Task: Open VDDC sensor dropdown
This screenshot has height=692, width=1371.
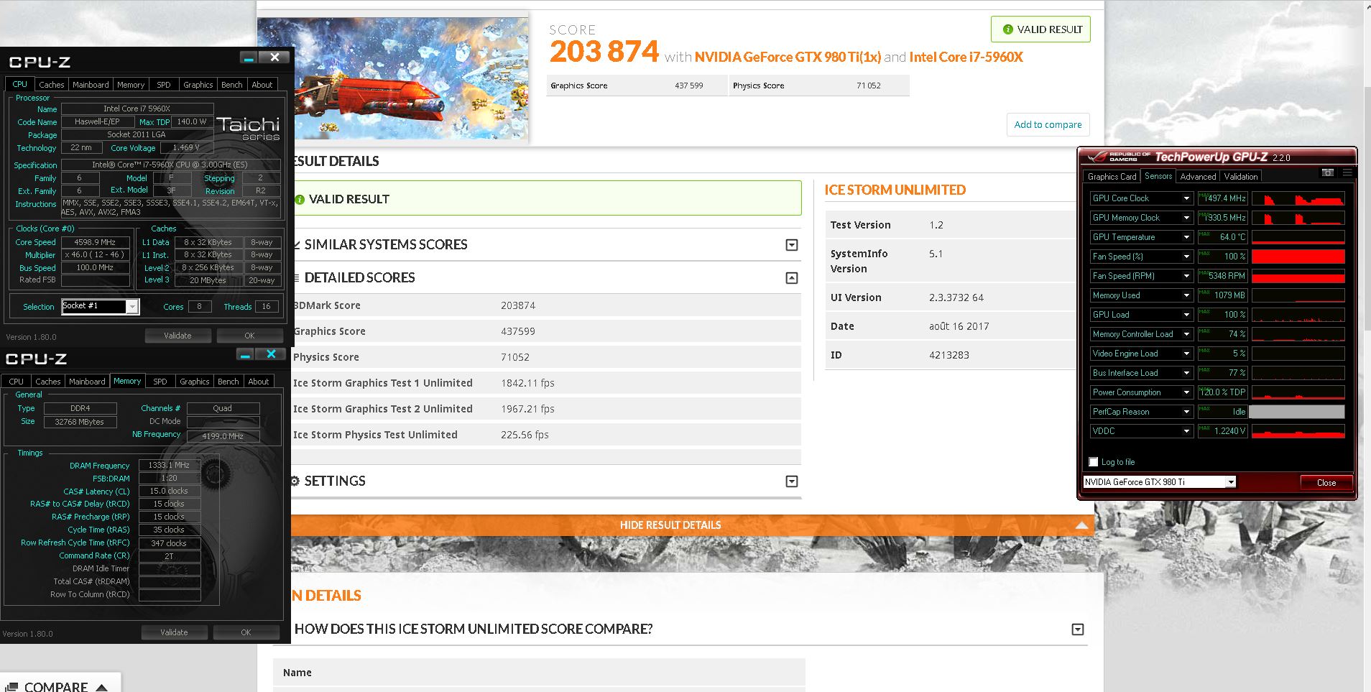Action: [1186, 431]
